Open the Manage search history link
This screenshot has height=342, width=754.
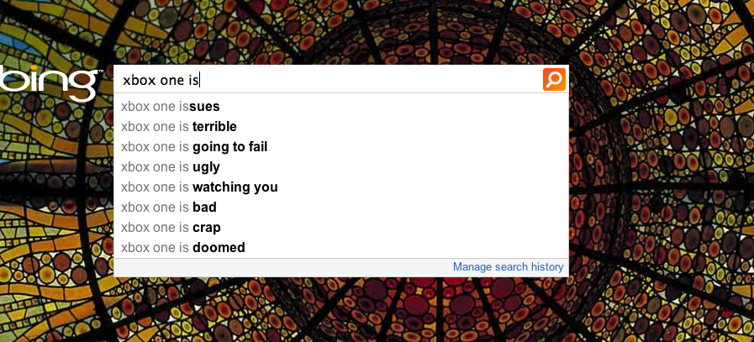pyautogui.click(x=508, y=266)
